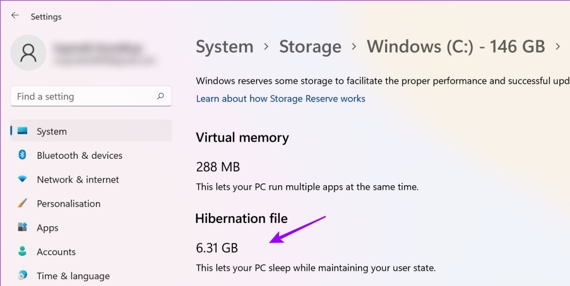The image size is (570, 286).
Task: Click the Apps icon in sidebar
Action: (x=23, y=227)
